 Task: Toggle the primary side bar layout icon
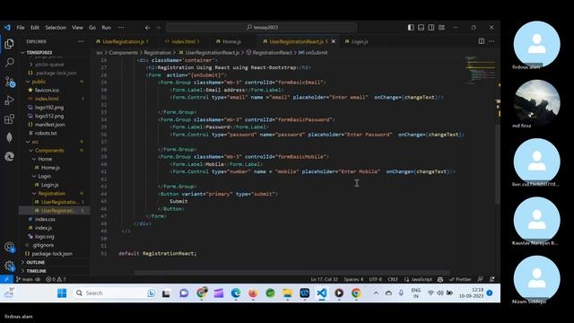coord(411,28)
